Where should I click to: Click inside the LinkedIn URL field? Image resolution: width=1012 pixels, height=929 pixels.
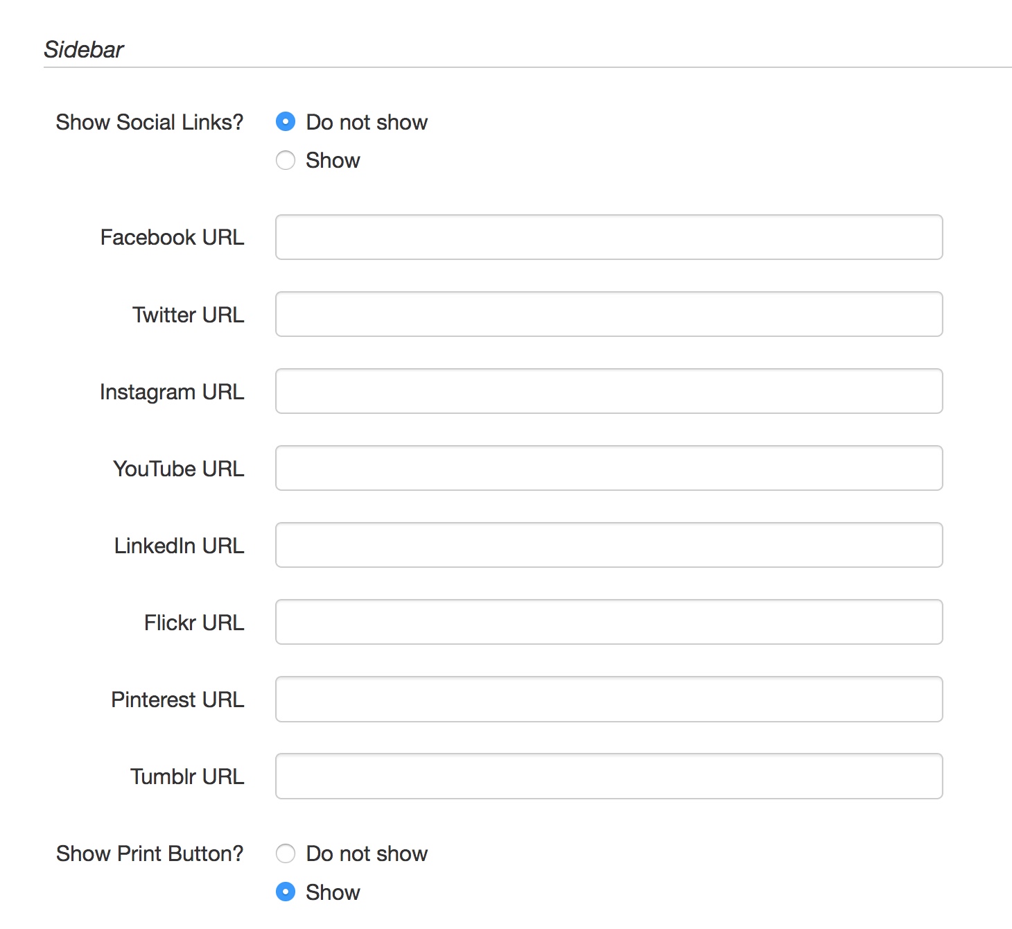[609, 545]
